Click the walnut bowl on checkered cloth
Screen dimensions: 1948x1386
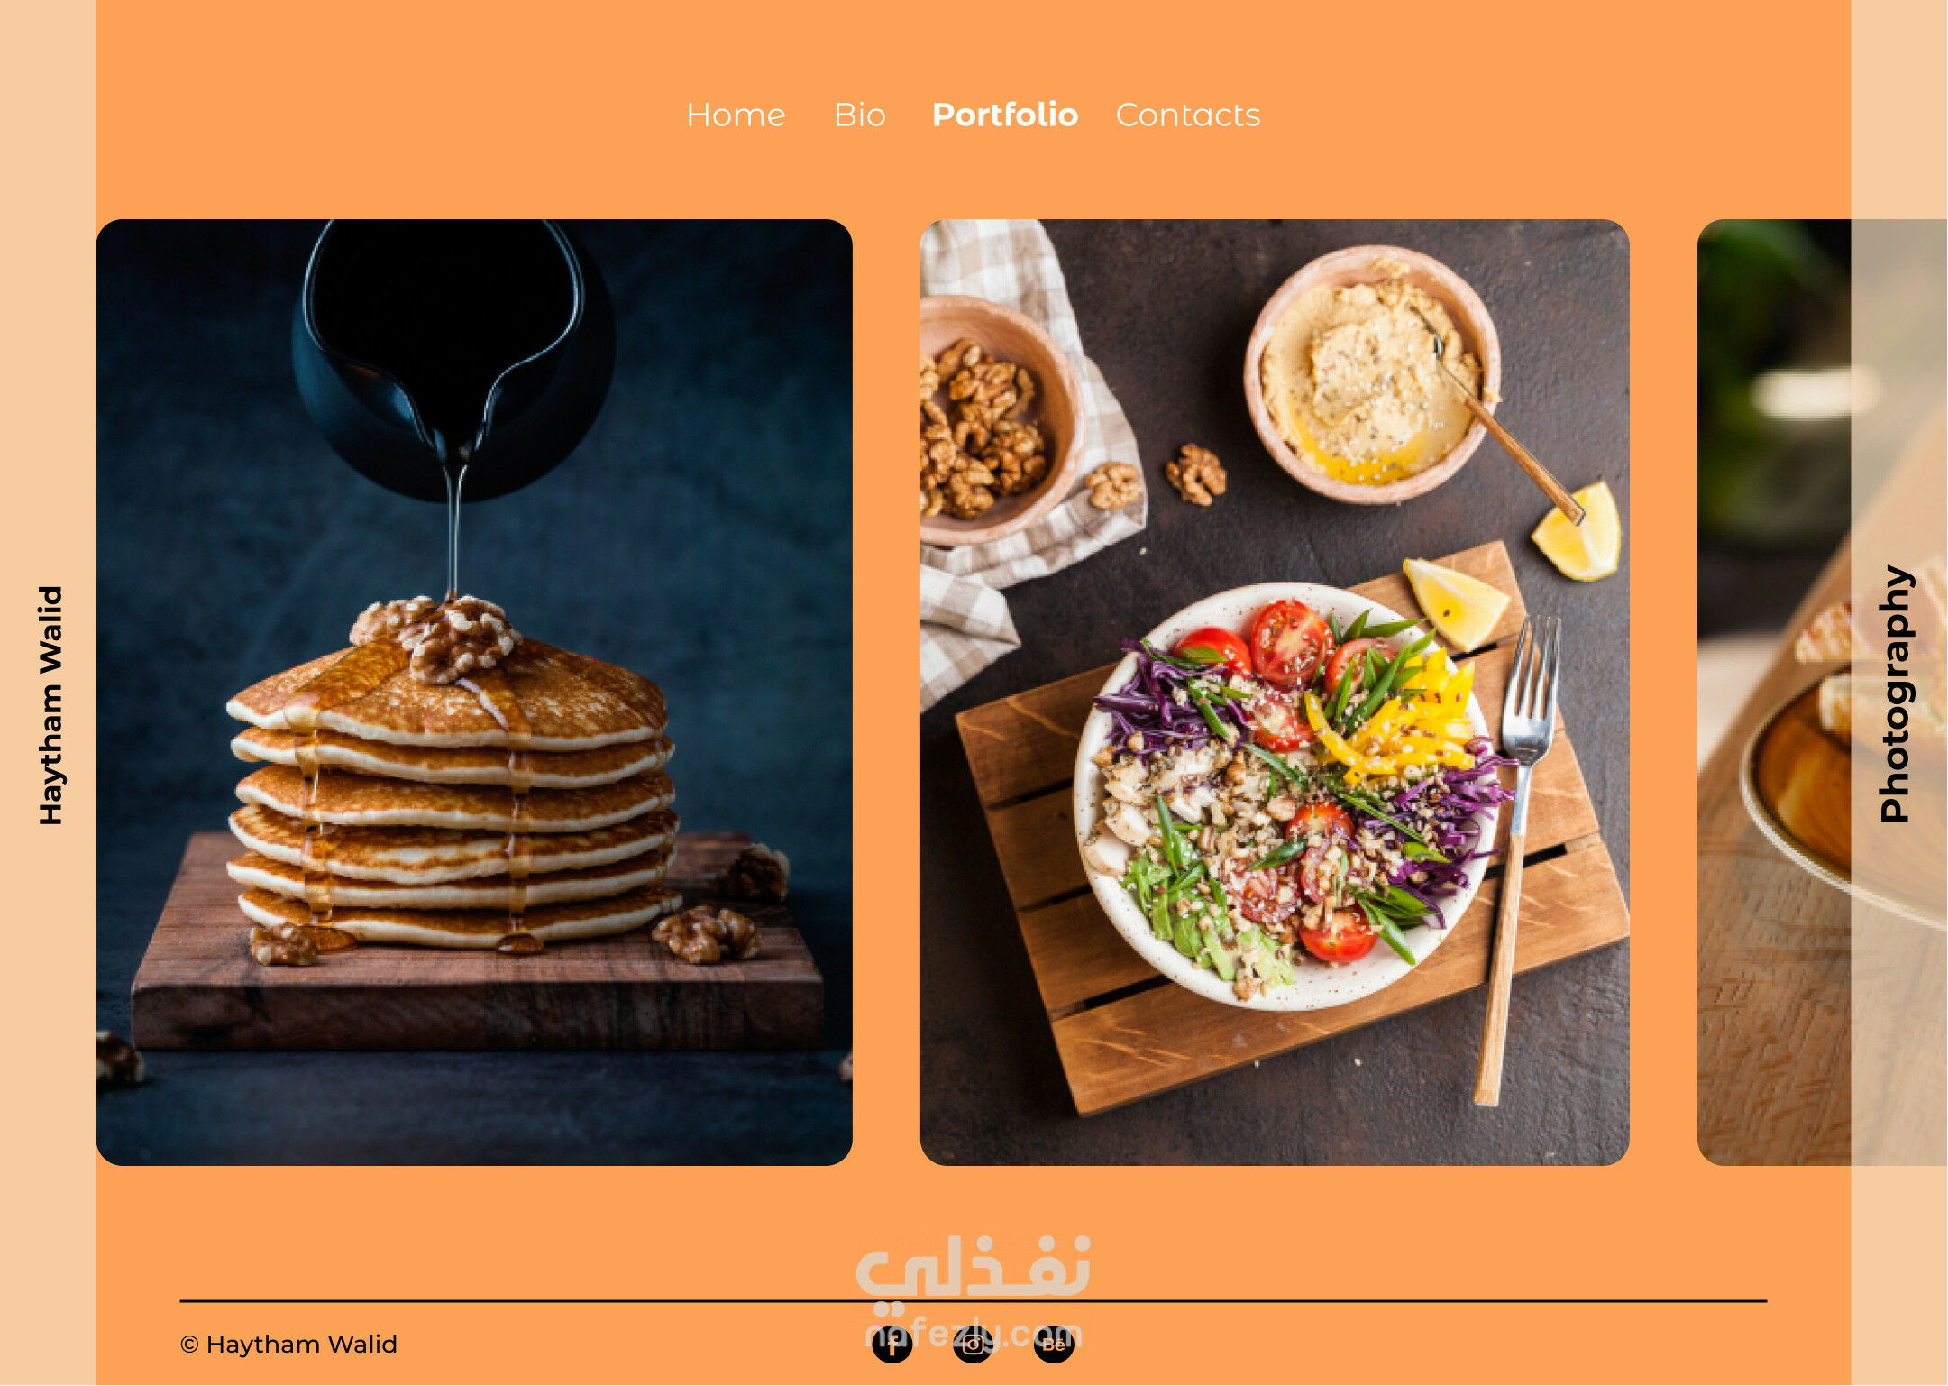click(997, 420)
